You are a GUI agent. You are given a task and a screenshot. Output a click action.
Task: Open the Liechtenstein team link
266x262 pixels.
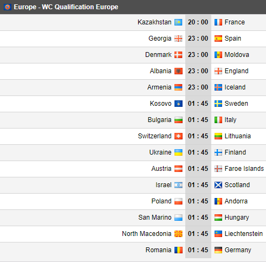point(243,234)
